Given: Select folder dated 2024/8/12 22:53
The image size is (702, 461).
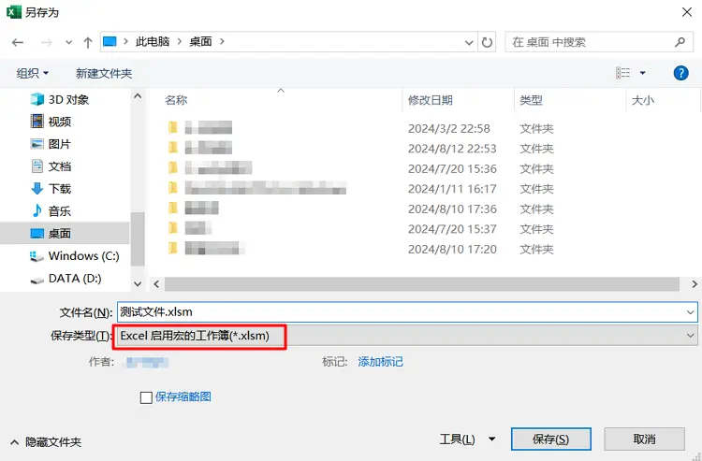Looking at the screenshot, I should (x=360, y=149).
